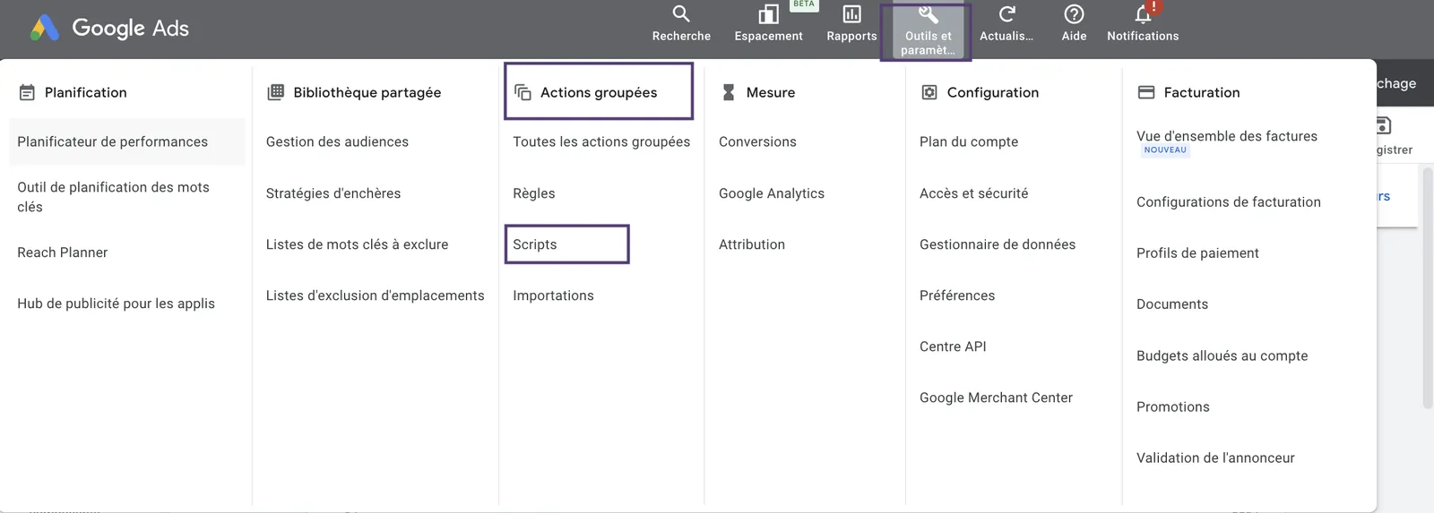Open Stratégies d'enchères
The width and height of the screenshot is (1434, 513).
point(333,193)
